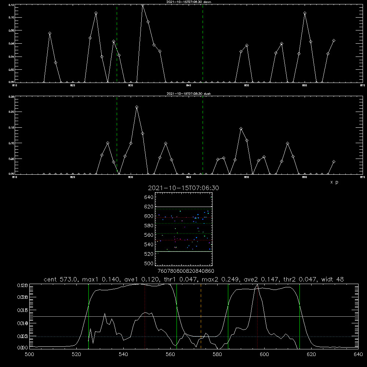
Task: Click the last dawn data marker near x=865
Action: pos(334,40)
